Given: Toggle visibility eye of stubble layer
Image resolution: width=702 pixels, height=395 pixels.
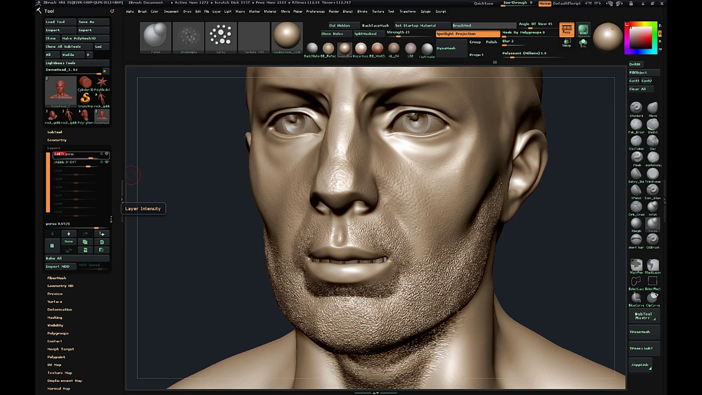Looking at the screenshot, I should pos(107,162).
